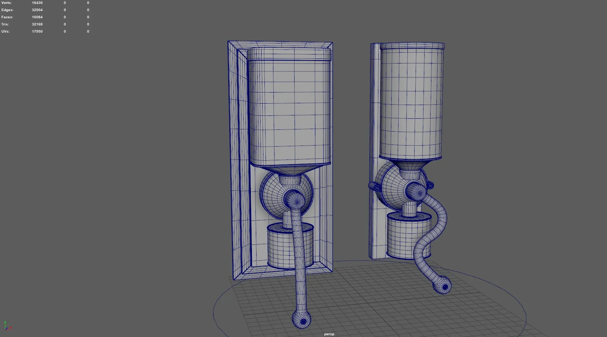The image size is (607, 337).
Task: Select the knob on left crank handle end
Action: pos(301,319)
